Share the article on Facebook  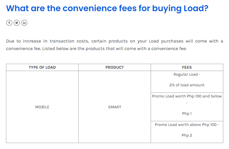[9, 23]
